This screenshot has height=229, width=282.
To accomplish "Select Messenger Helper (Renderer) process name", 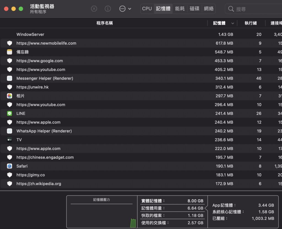I will tap(45, 78).
